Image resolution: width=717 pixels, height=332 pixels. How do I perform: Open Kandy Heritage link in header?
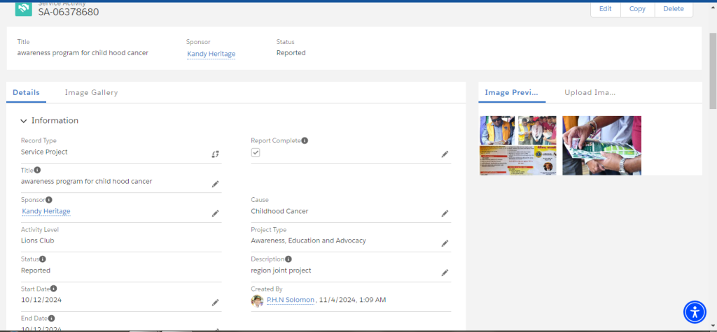(x=211, y=54)
